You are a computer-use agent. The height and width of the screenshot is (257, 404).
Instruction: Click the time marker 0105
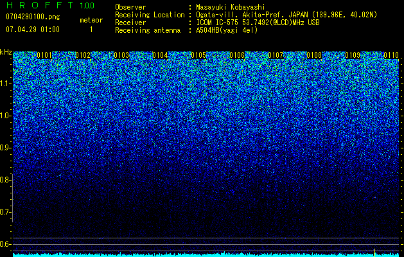coord(198,55)
